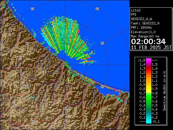Click the '>1.5' label on the legend

point(141,60)
